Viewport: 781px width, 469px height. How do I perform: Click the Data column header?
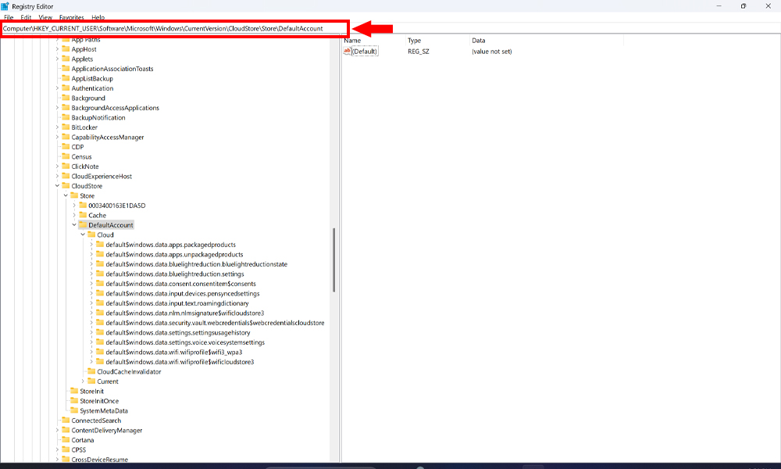[479, 40]
